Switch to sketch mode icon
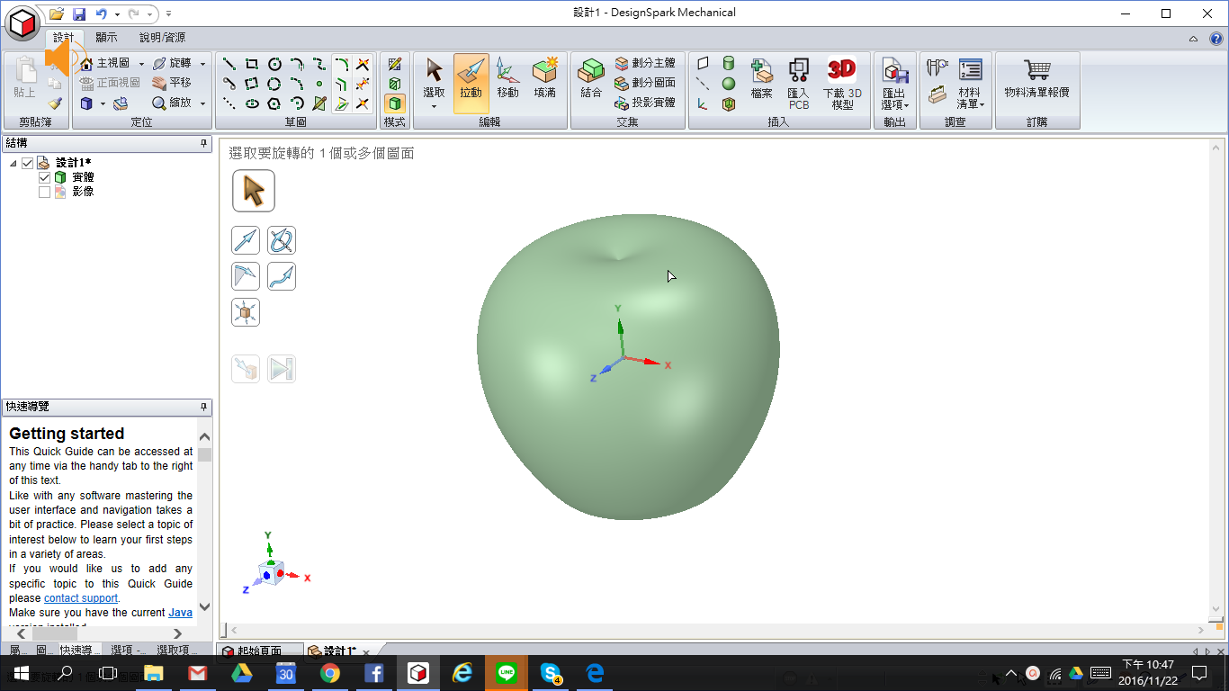1229x691 pixels. point(394,64)
